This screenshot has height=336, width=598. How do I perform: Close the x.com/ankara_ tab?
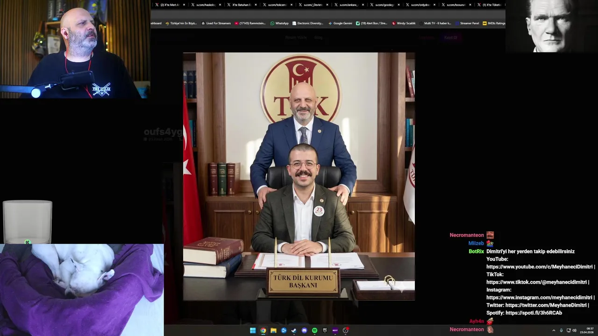click(363, 5)
